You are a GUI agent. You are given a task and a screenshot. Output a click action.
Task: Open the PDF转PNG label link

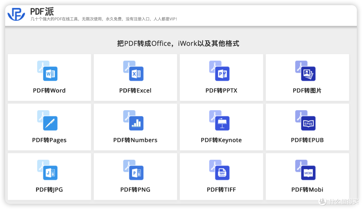[x=135, y=190]
